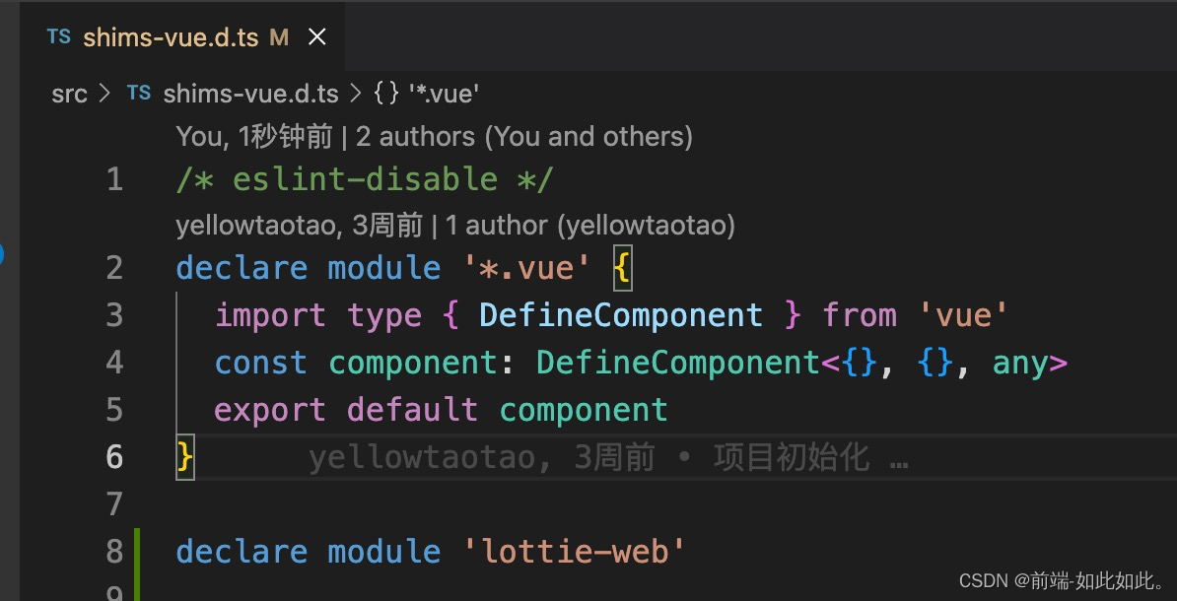The width and height of the screenshot is (1177, 601).
Task: Select the DefineComponent identifier on line 3
Action: click(x=621, y=314)
